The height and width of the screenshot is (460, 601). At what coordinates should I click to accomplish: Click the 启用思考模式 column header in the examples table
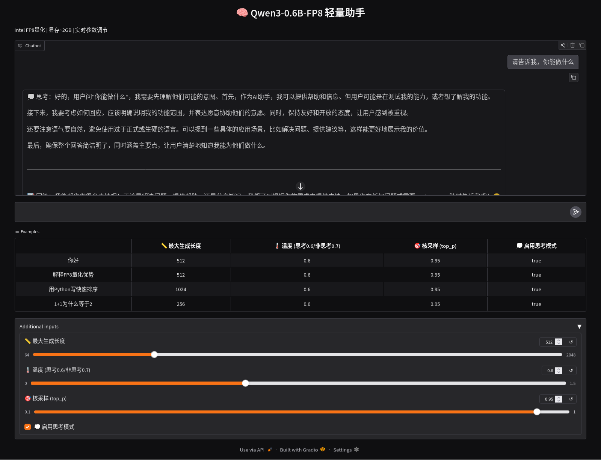pos(536,246)
